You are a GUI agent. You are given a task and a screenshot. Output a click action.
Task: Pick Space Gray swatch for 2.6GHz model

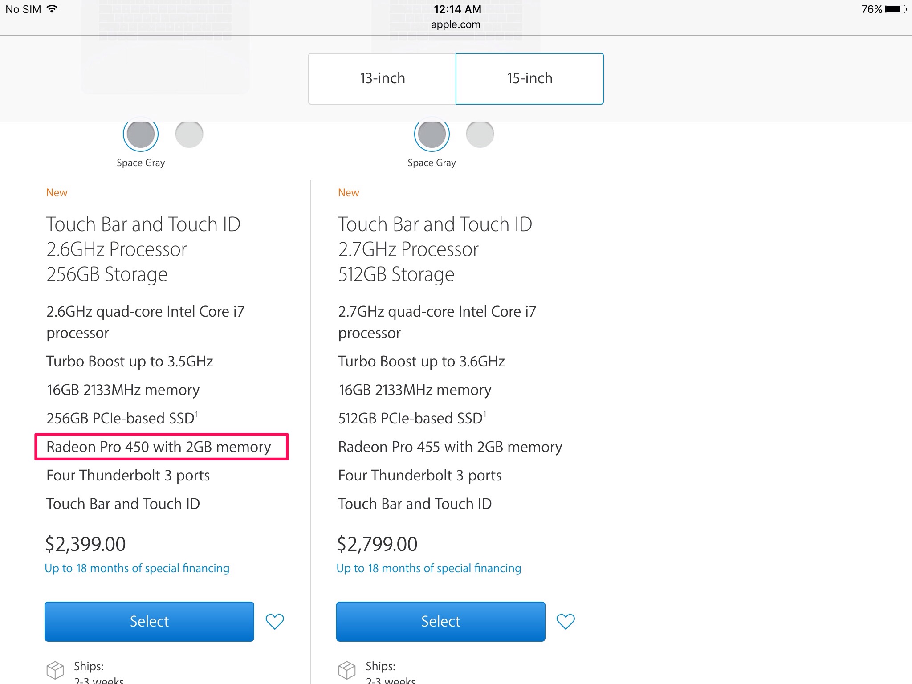click(141, 134)
